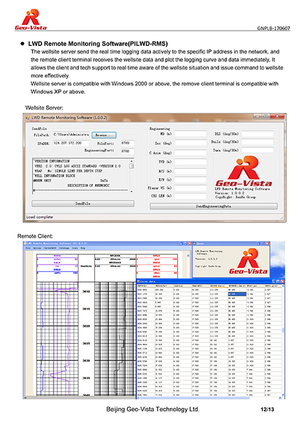Click the Geo-Vista logo in the Wellsite Server window

tap(244, 172)
